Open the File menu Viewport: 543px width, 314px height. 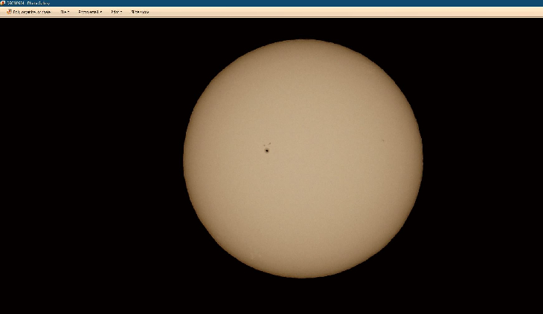coord(64,12)
